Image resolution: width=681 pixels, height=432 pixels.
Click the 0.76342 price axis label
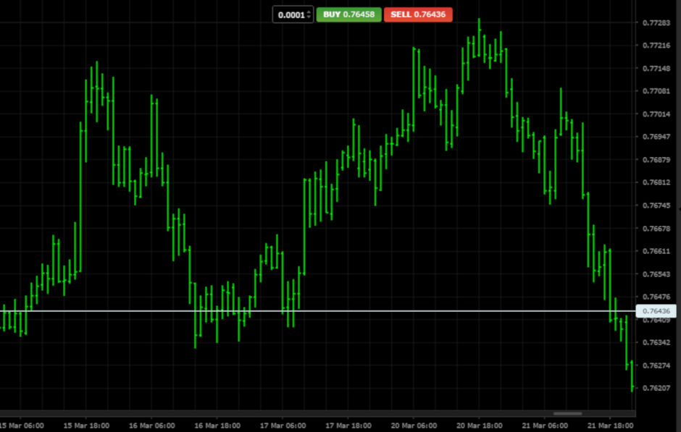point(656,342)
